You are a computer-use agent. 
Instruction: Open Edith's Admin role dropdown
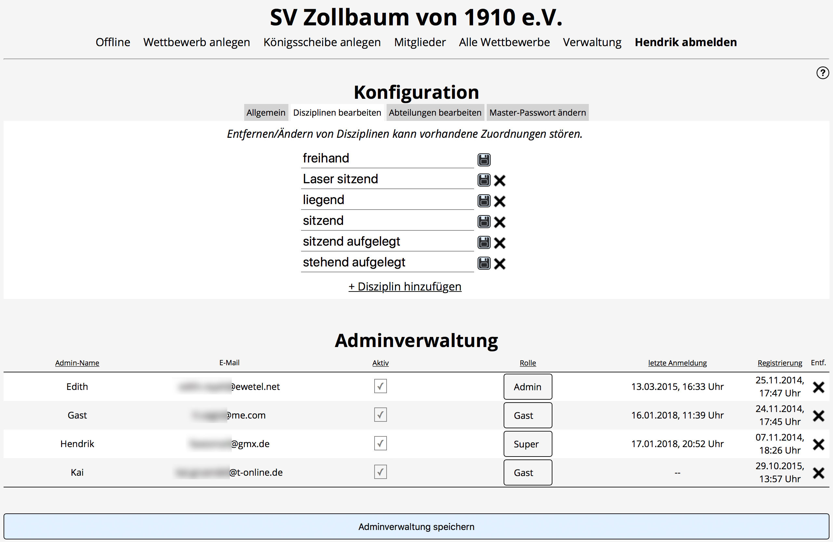click(527, 387)
